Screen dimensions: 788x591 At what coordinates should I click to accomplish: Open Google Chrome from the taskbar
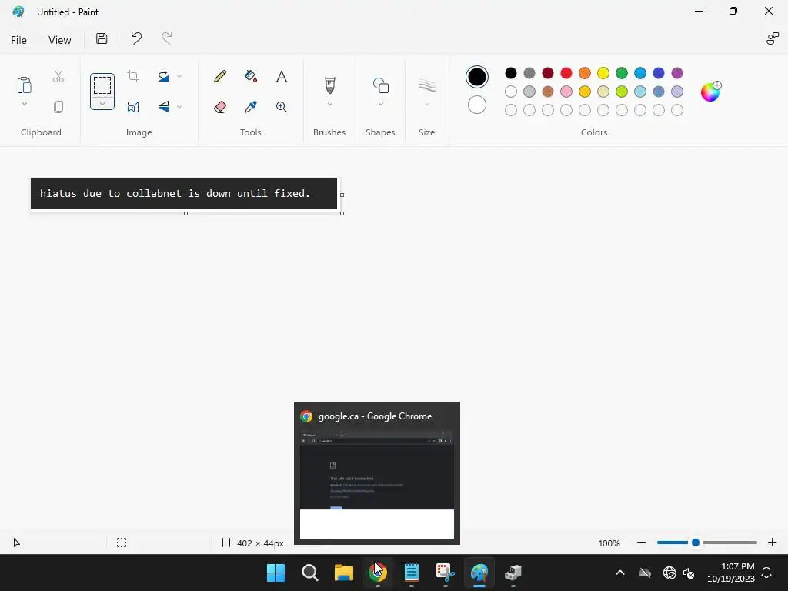click(377, 573)
